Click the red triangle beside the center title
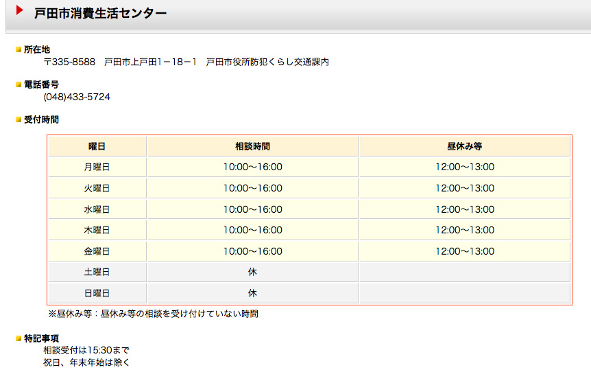The image size is (591, 372). tap(20, 11)
